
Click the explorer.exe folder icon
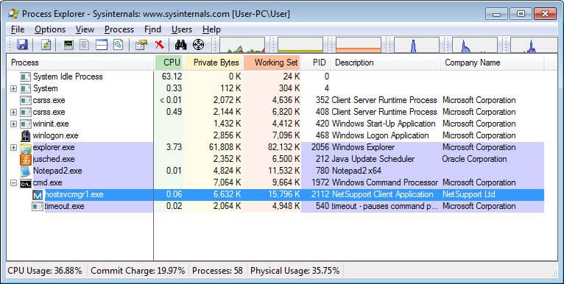point(26,147)
